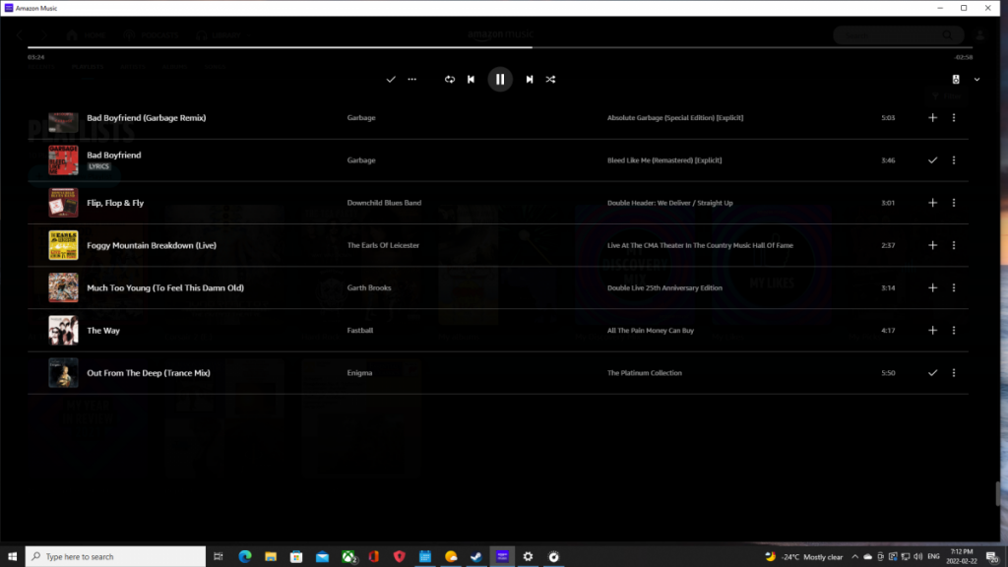Show hidden system tray icons

point(854,557)
